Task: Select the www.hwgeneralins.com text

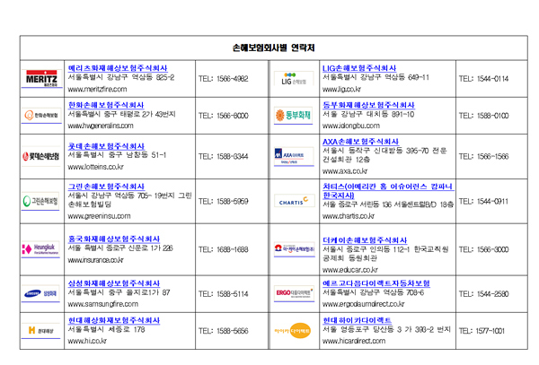Action: [101, 126]
